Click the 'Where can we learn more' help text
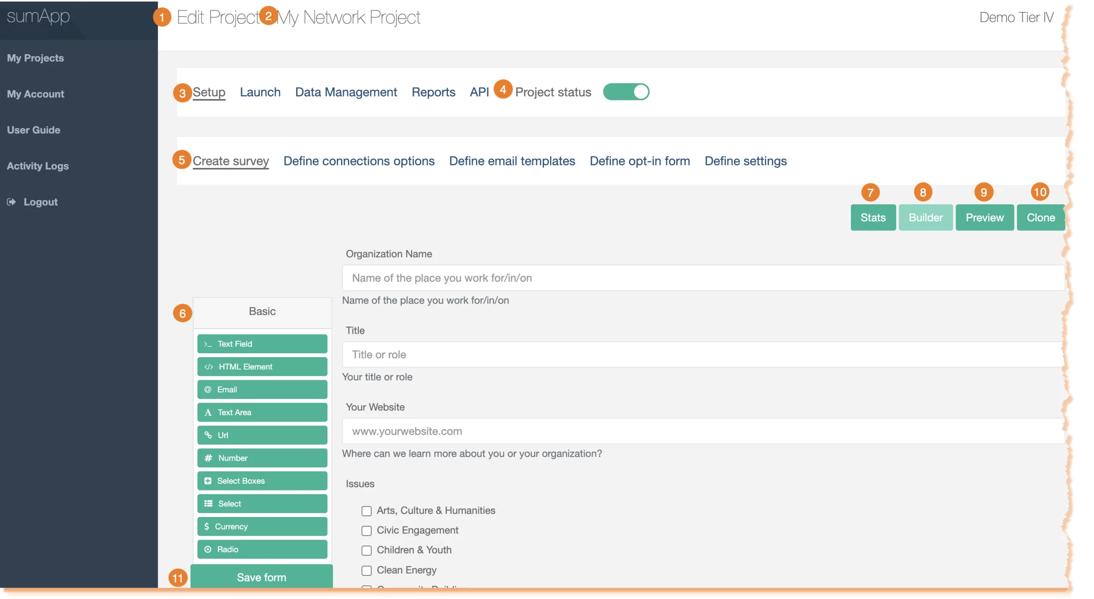 (x=472, y=454)
